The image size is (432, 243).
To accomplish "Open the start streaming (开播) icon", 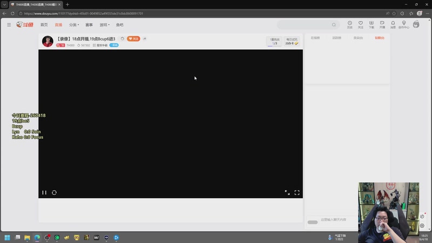I will point(382,24).
